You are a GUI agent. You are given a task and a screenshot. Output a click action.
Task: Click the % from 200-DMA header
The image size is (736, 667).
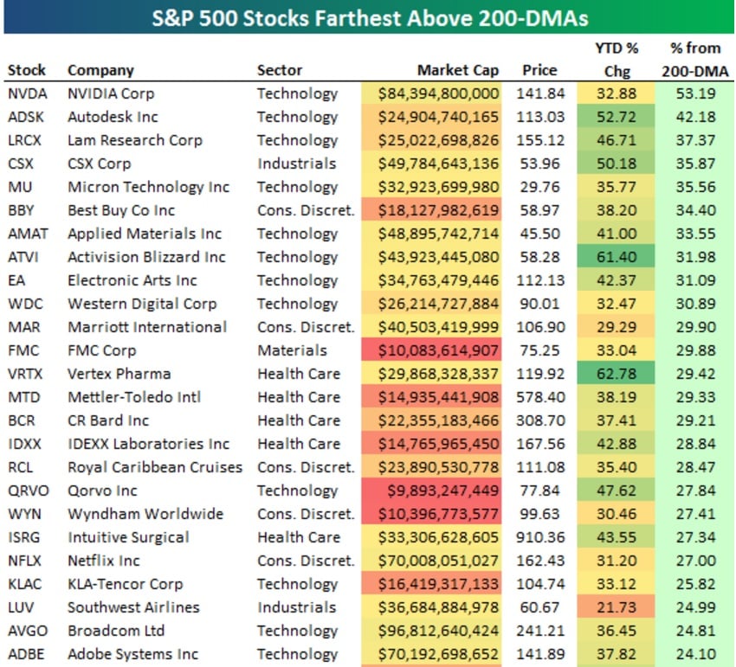tap(694, 59)
